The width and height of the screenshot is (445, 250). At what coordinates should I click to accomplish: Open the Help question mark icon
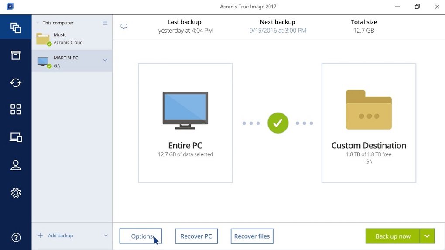click(16, 237)
